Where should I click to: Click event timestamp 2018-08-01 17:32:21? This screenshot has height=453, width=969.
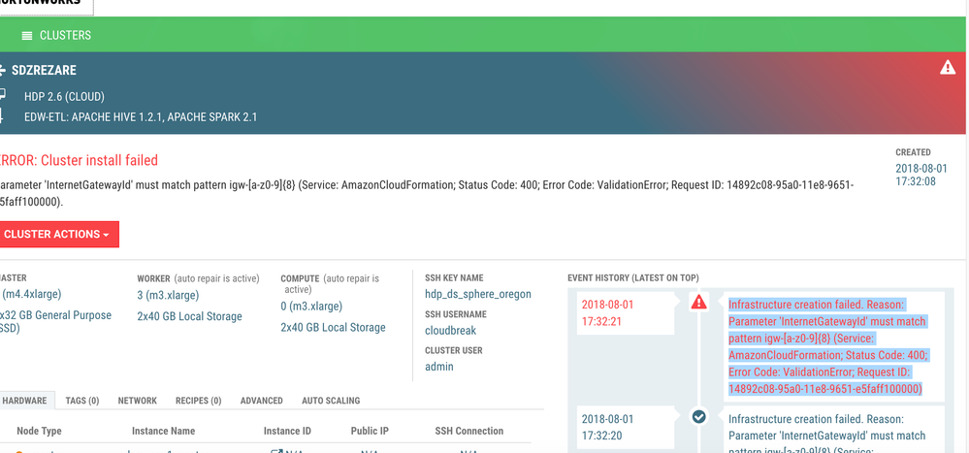pos(607,313)
